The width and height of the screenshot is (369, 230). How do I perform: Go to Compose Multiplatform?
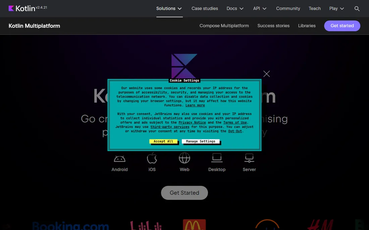(x=224, y=26)
